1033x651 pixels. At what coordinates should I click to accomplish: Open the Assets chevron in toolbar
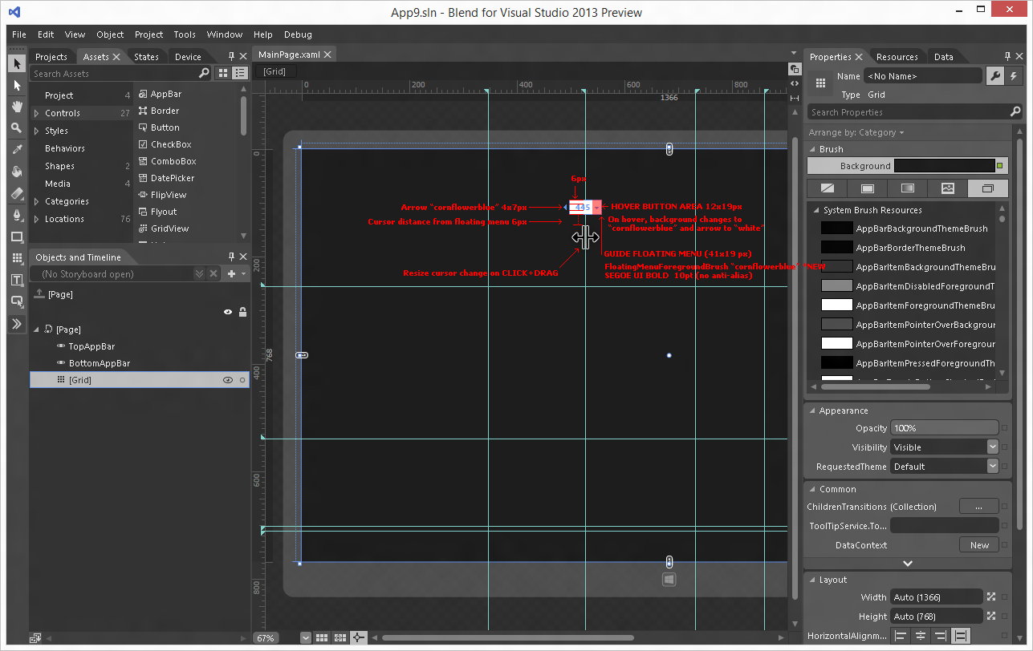pyautogui.click(x=17, y=324)
